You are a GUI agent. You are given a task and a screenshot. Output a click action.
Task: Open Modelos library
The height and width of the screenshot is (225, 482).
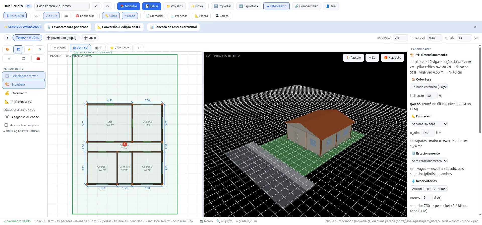pyautogui.click(x=129, y=6)
